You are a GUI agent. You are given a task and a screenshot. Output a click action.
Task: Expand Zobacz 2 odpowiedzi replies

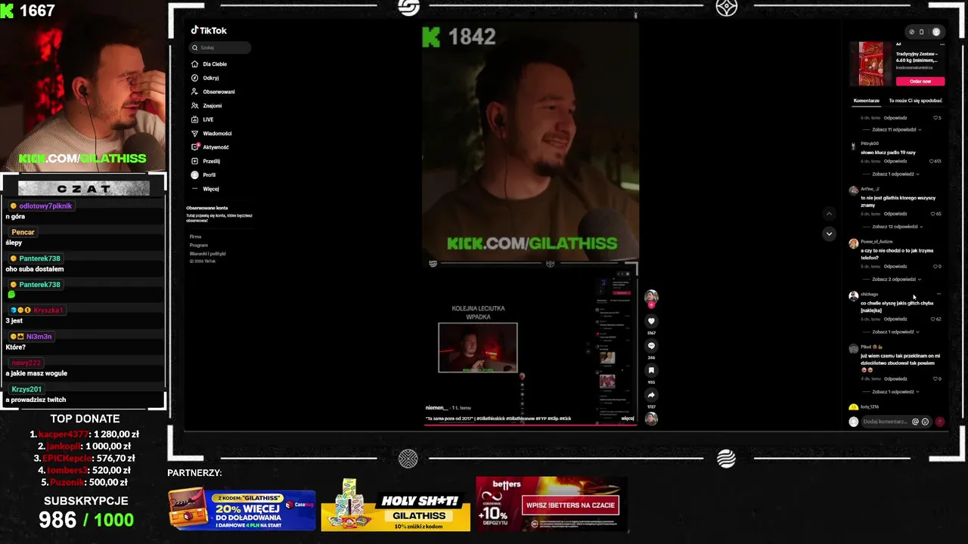[895, 280]
